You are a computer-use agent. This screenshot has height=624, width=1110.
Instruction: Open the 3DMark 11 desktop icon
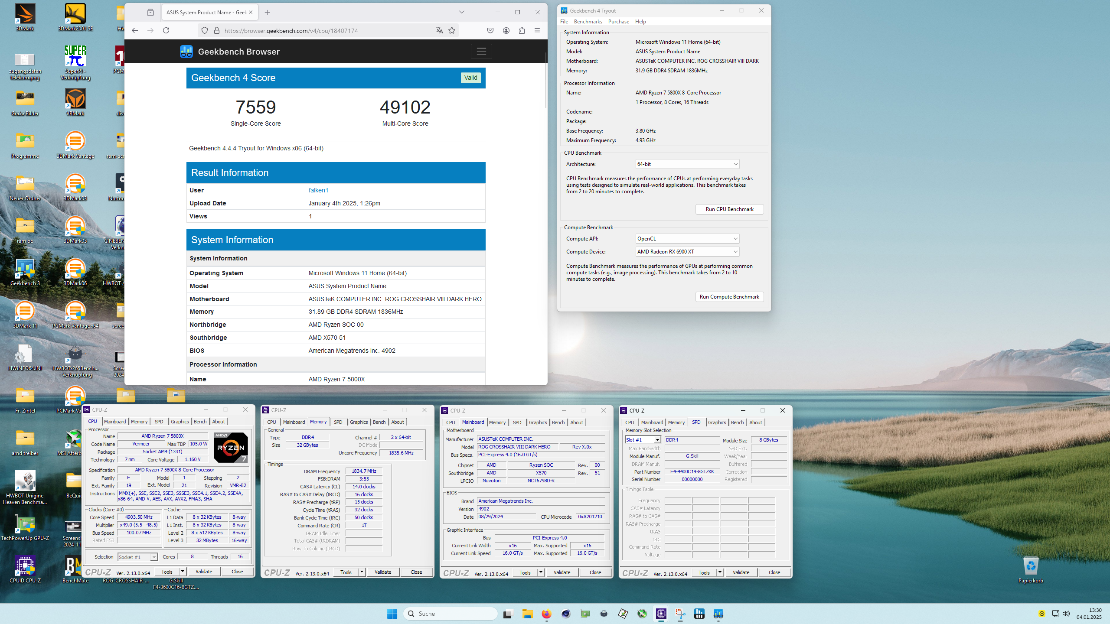coord(25,315)
